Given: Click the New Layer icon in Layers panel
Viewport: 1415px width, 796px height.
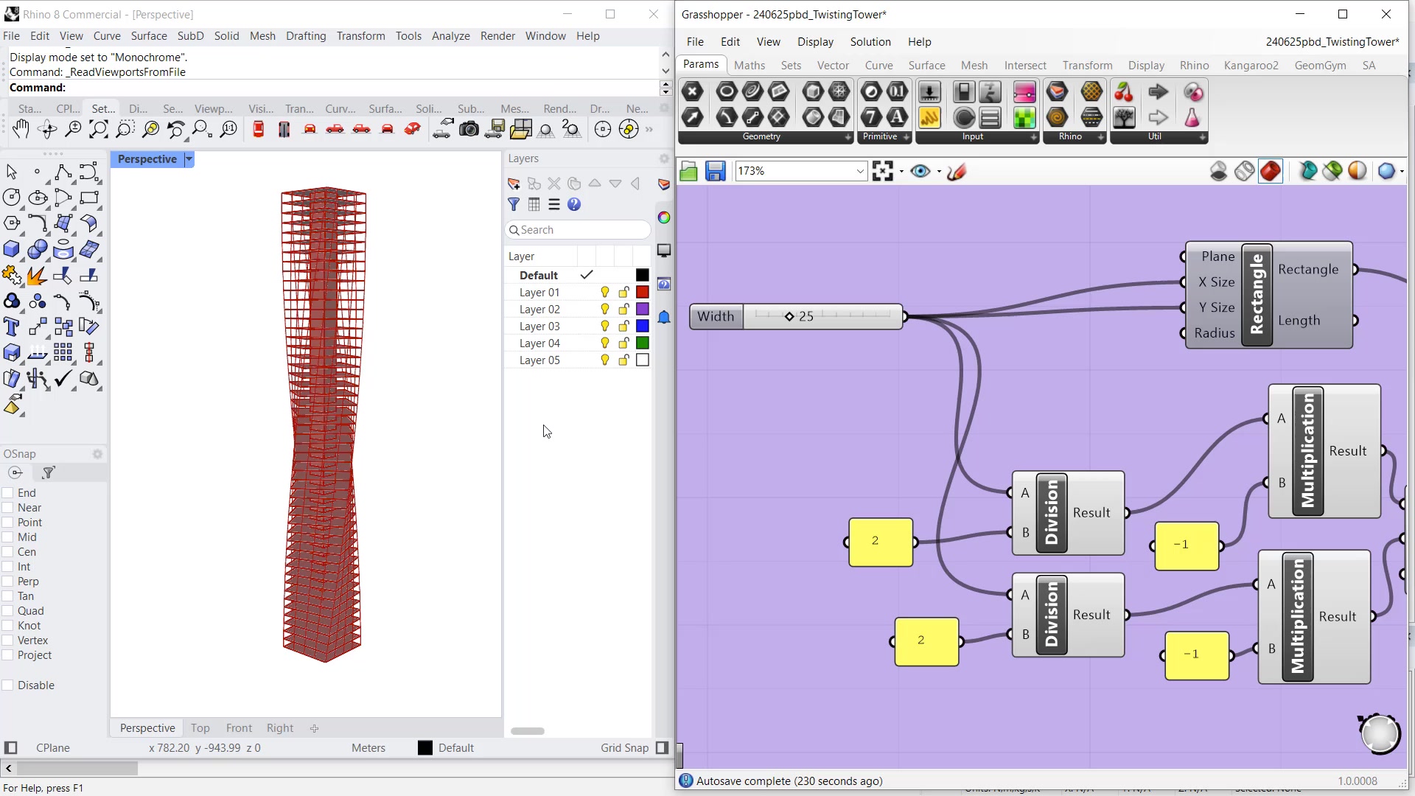Looking at the screenshot, I should tap(514, 184).
